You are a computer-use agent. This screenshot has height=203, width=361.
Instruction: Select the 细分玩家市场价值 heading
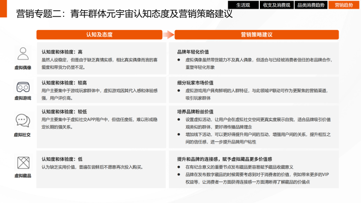click(195, 83)
